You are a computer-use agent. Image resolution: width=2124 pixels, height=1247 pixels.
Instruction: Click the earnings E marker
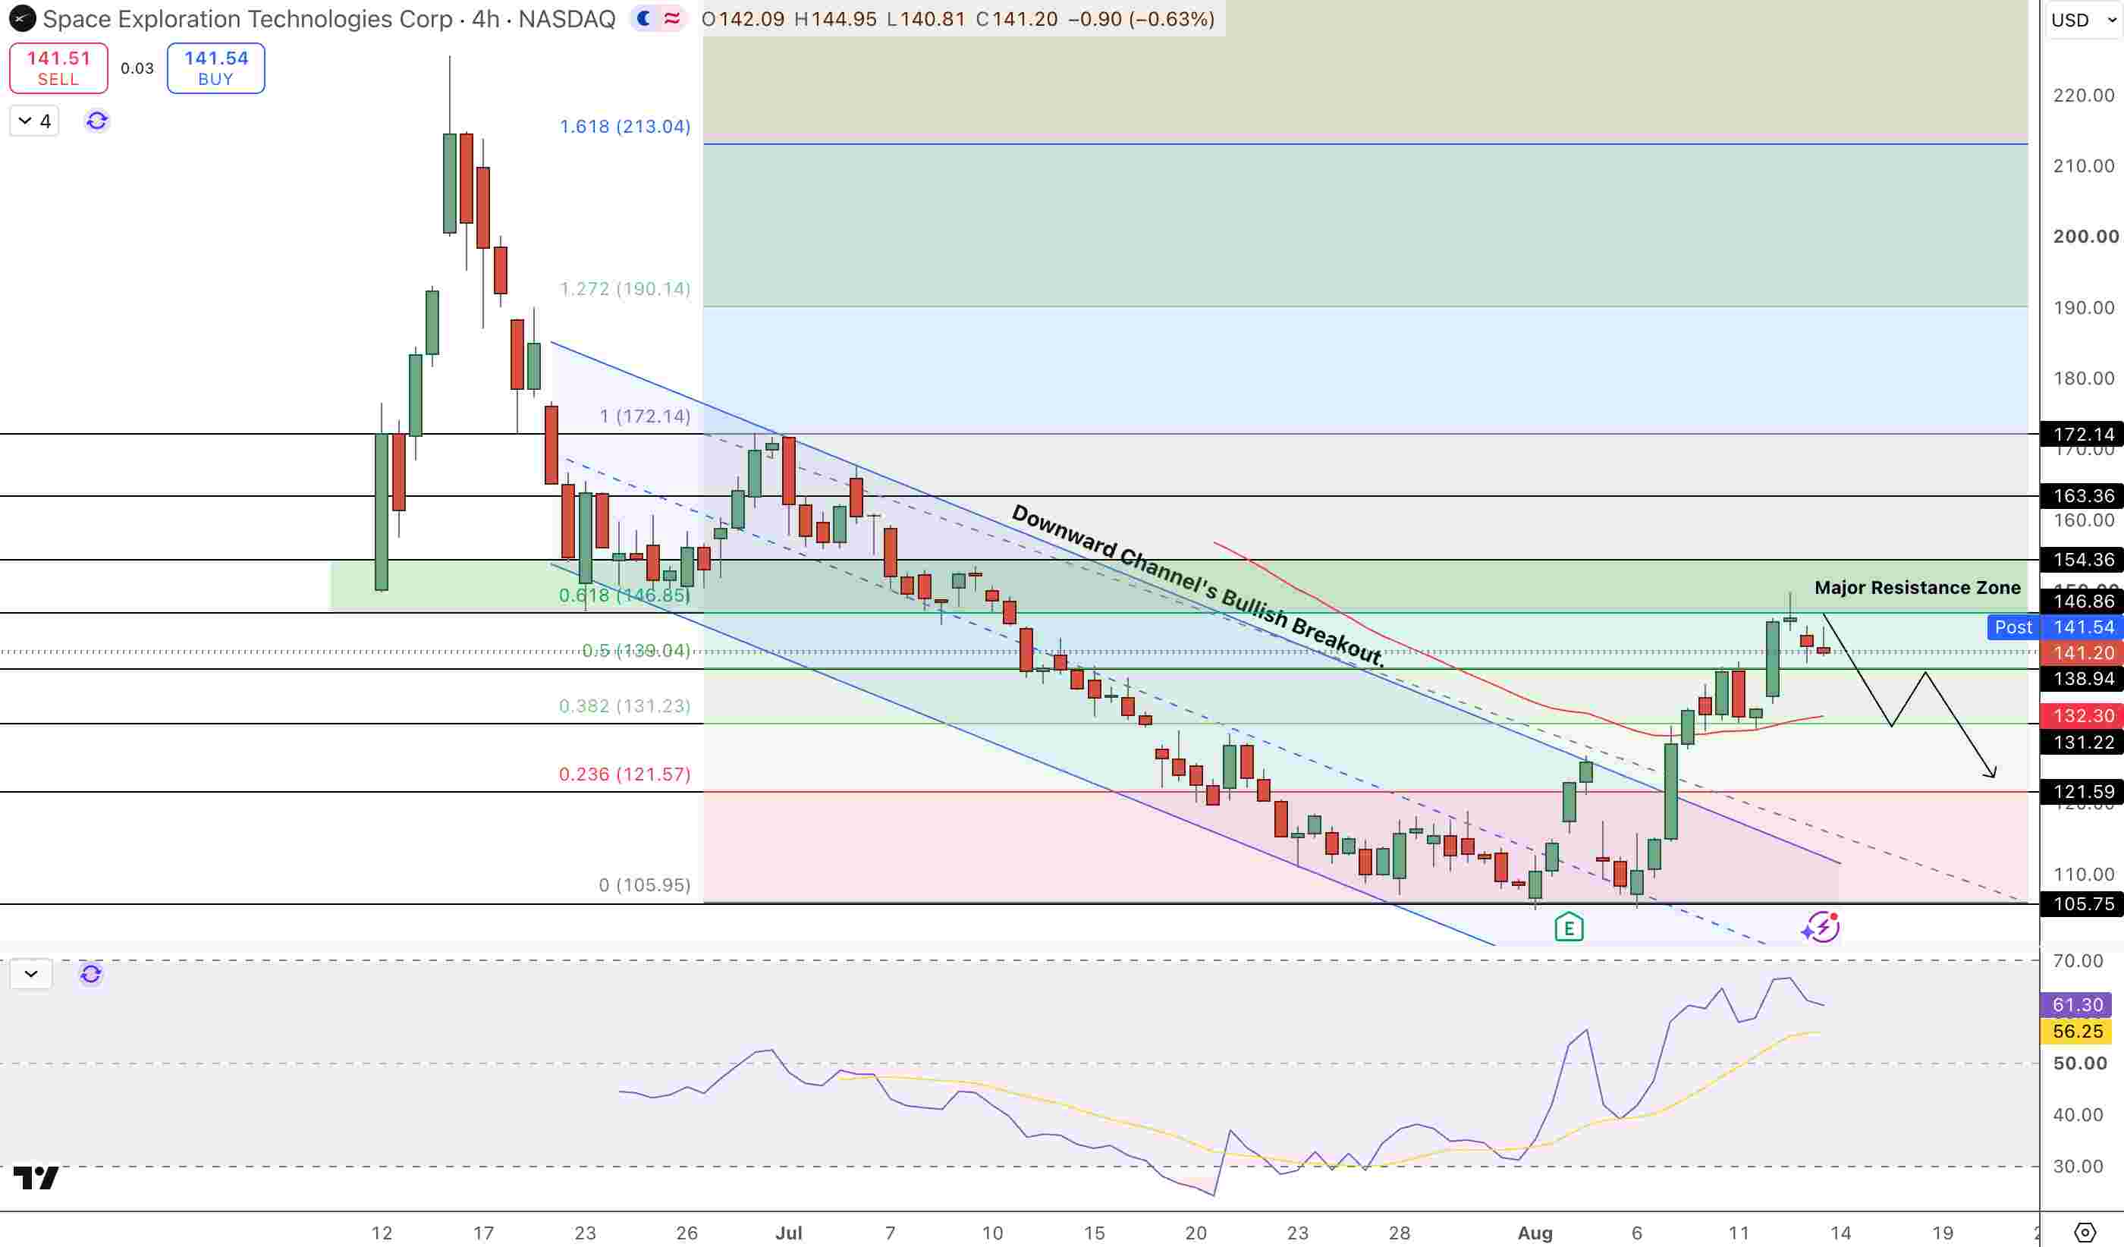point(1569,928)
